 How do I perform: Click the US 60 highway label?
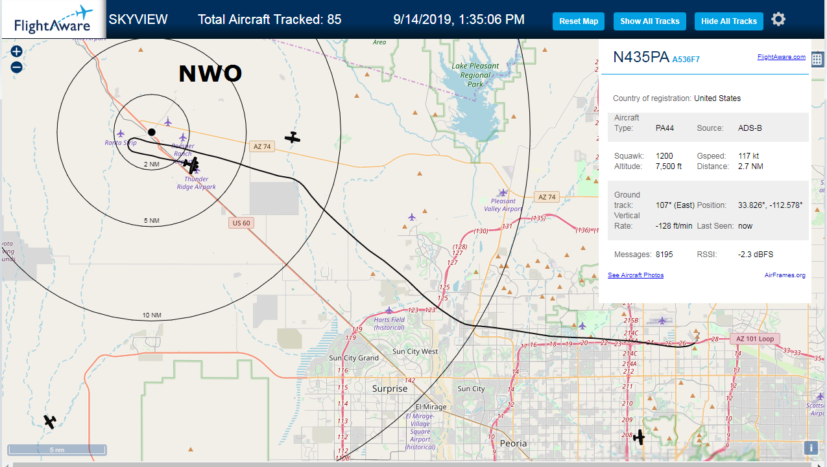point(241,223)
